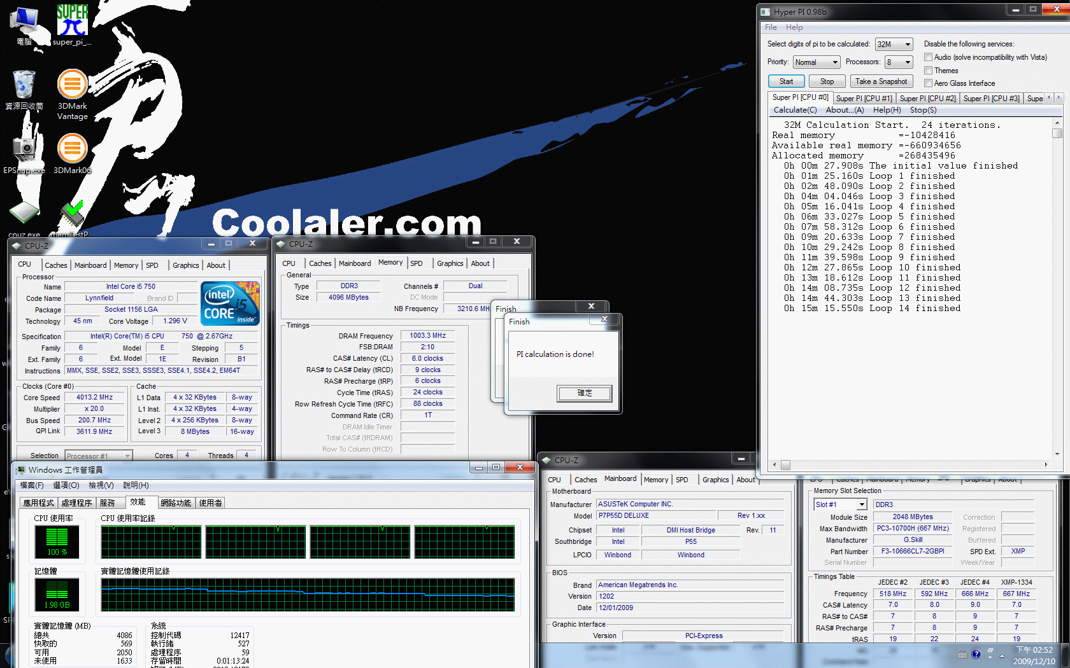Click the P7P55D DELUXE model field
The image size is (1070, 668).
click(655, 515)
